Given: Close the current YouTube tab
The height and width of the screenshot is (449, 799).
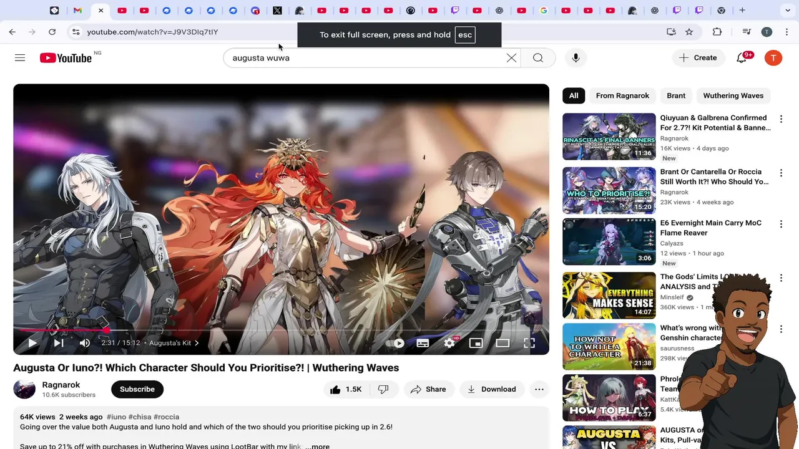Looking at the screenshot, I should (x=100, y=11).
